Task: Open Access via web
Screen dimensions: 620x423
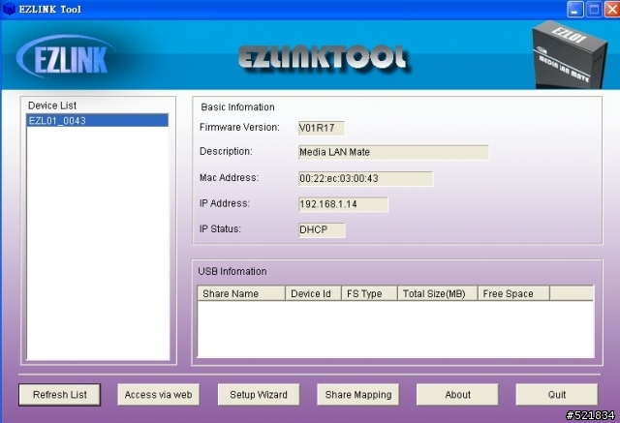Action: click(x=158, y=395)
